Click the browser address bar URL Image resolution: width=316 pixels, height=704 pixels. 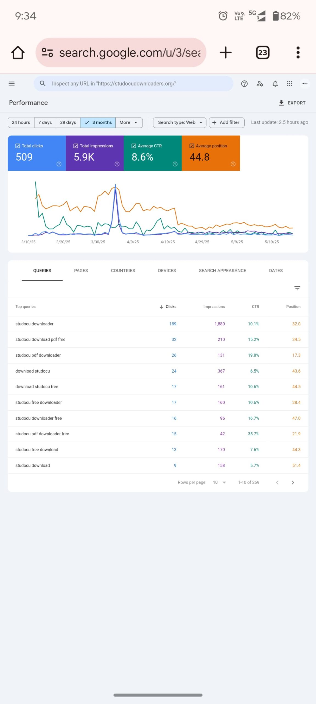click(x=130, y=53)
